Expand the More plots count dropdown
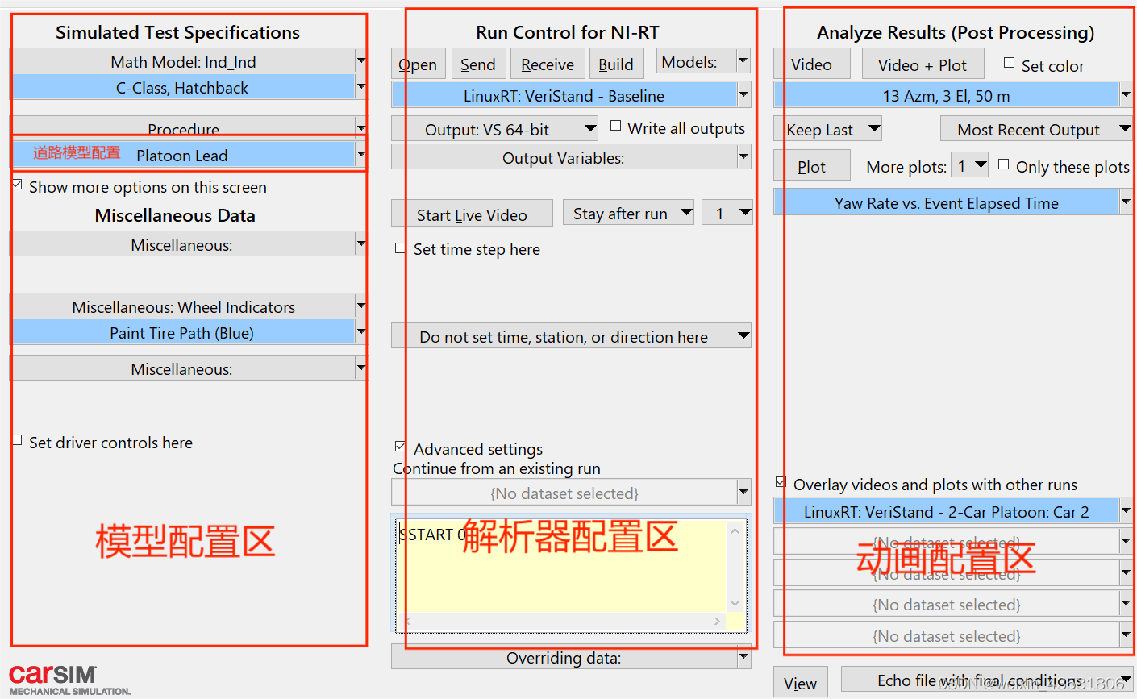1137x699 pixels. 970,166
